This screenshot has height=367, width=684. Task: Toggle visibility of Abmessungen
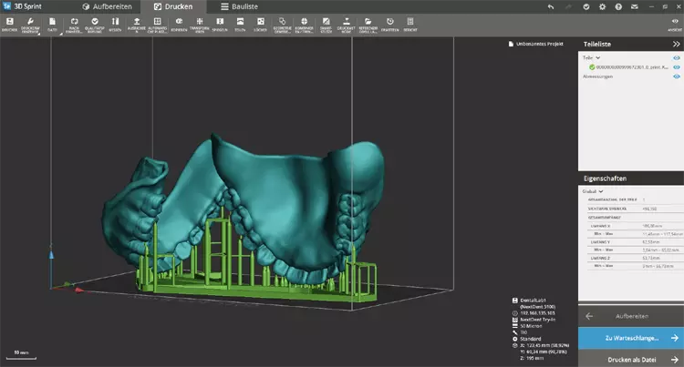[x=676, y=76]
